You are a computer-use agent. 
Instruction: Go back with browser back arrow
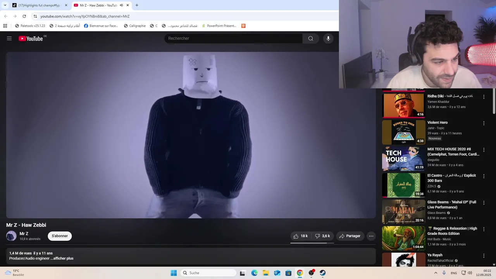point(5,16)
